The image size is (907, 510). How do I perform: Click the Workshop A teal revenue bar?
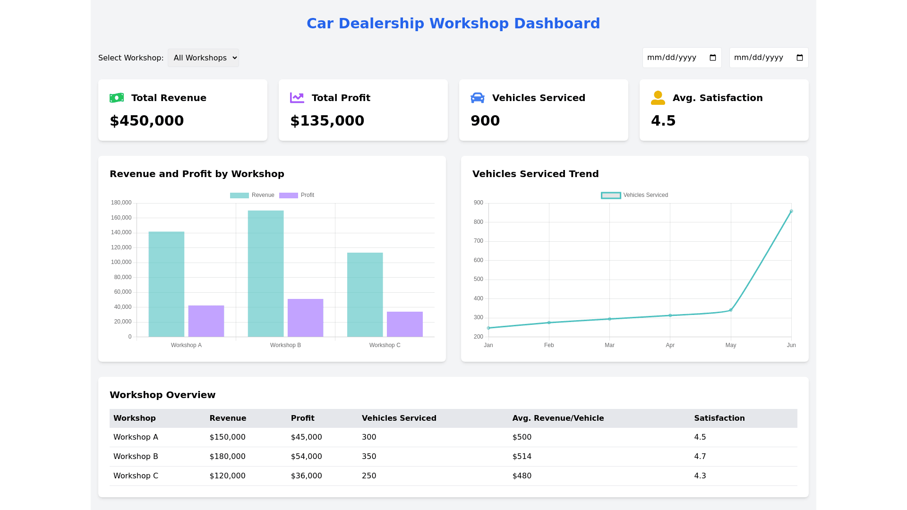click(x=166, y=284)
